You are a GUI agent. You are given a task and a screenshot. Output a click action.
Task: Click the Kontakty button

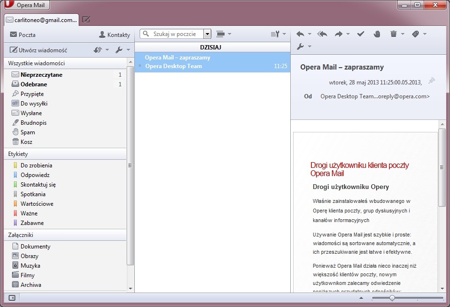[115, 35]
